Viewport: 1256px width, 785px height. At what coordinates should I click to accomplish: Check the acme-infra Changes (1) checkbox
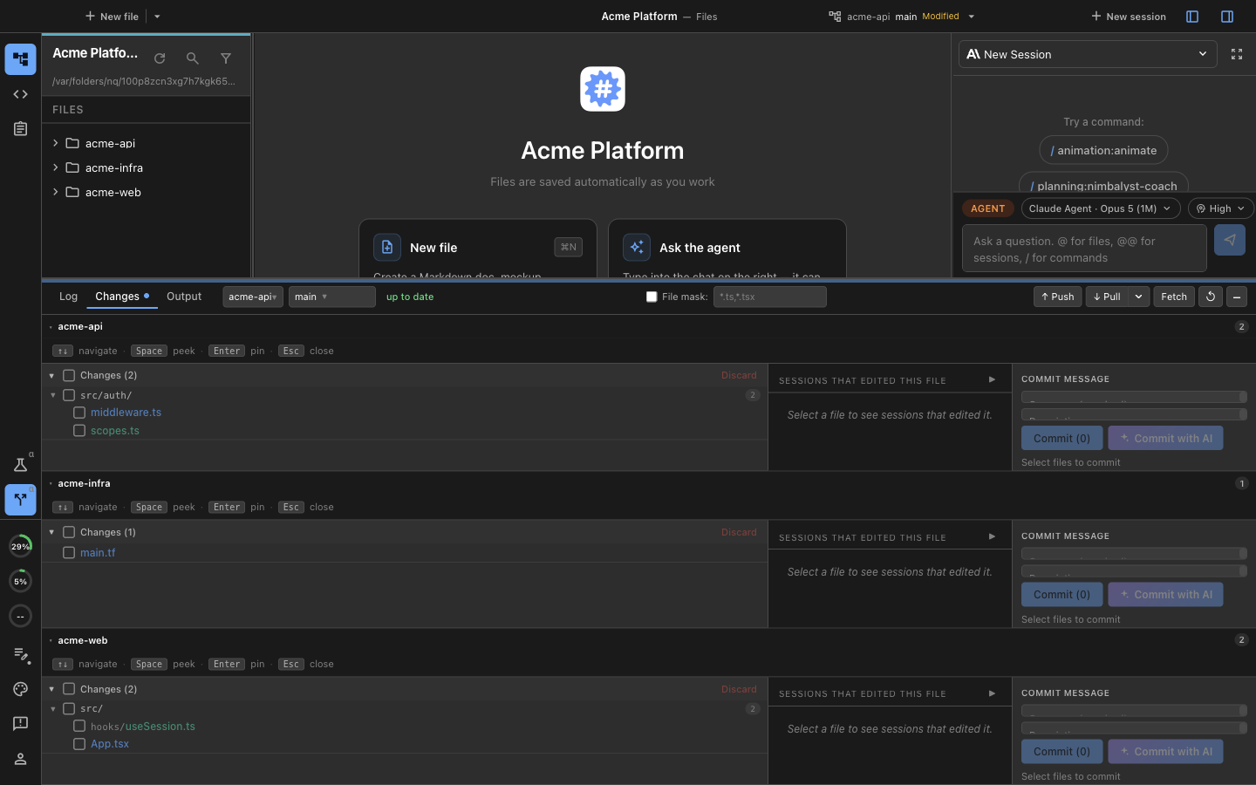(x=69, y=532)
